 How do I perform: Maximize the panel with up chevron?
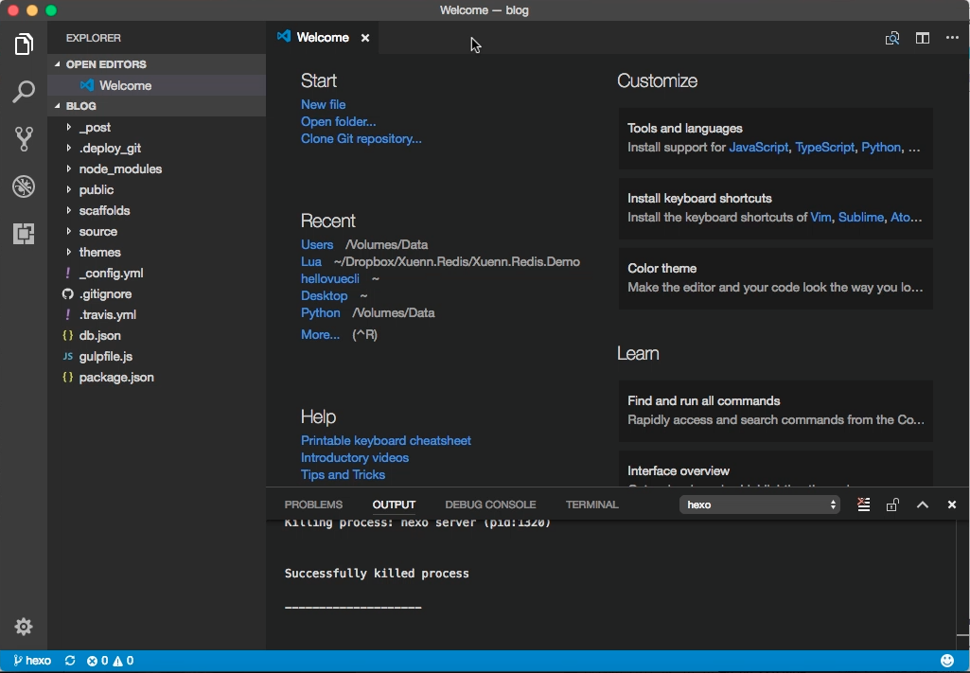(923, 505)
